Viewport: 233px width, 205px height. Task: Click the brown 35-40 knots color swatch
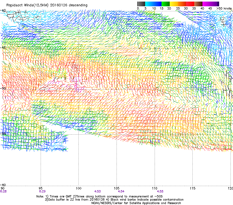click(198, 4)
